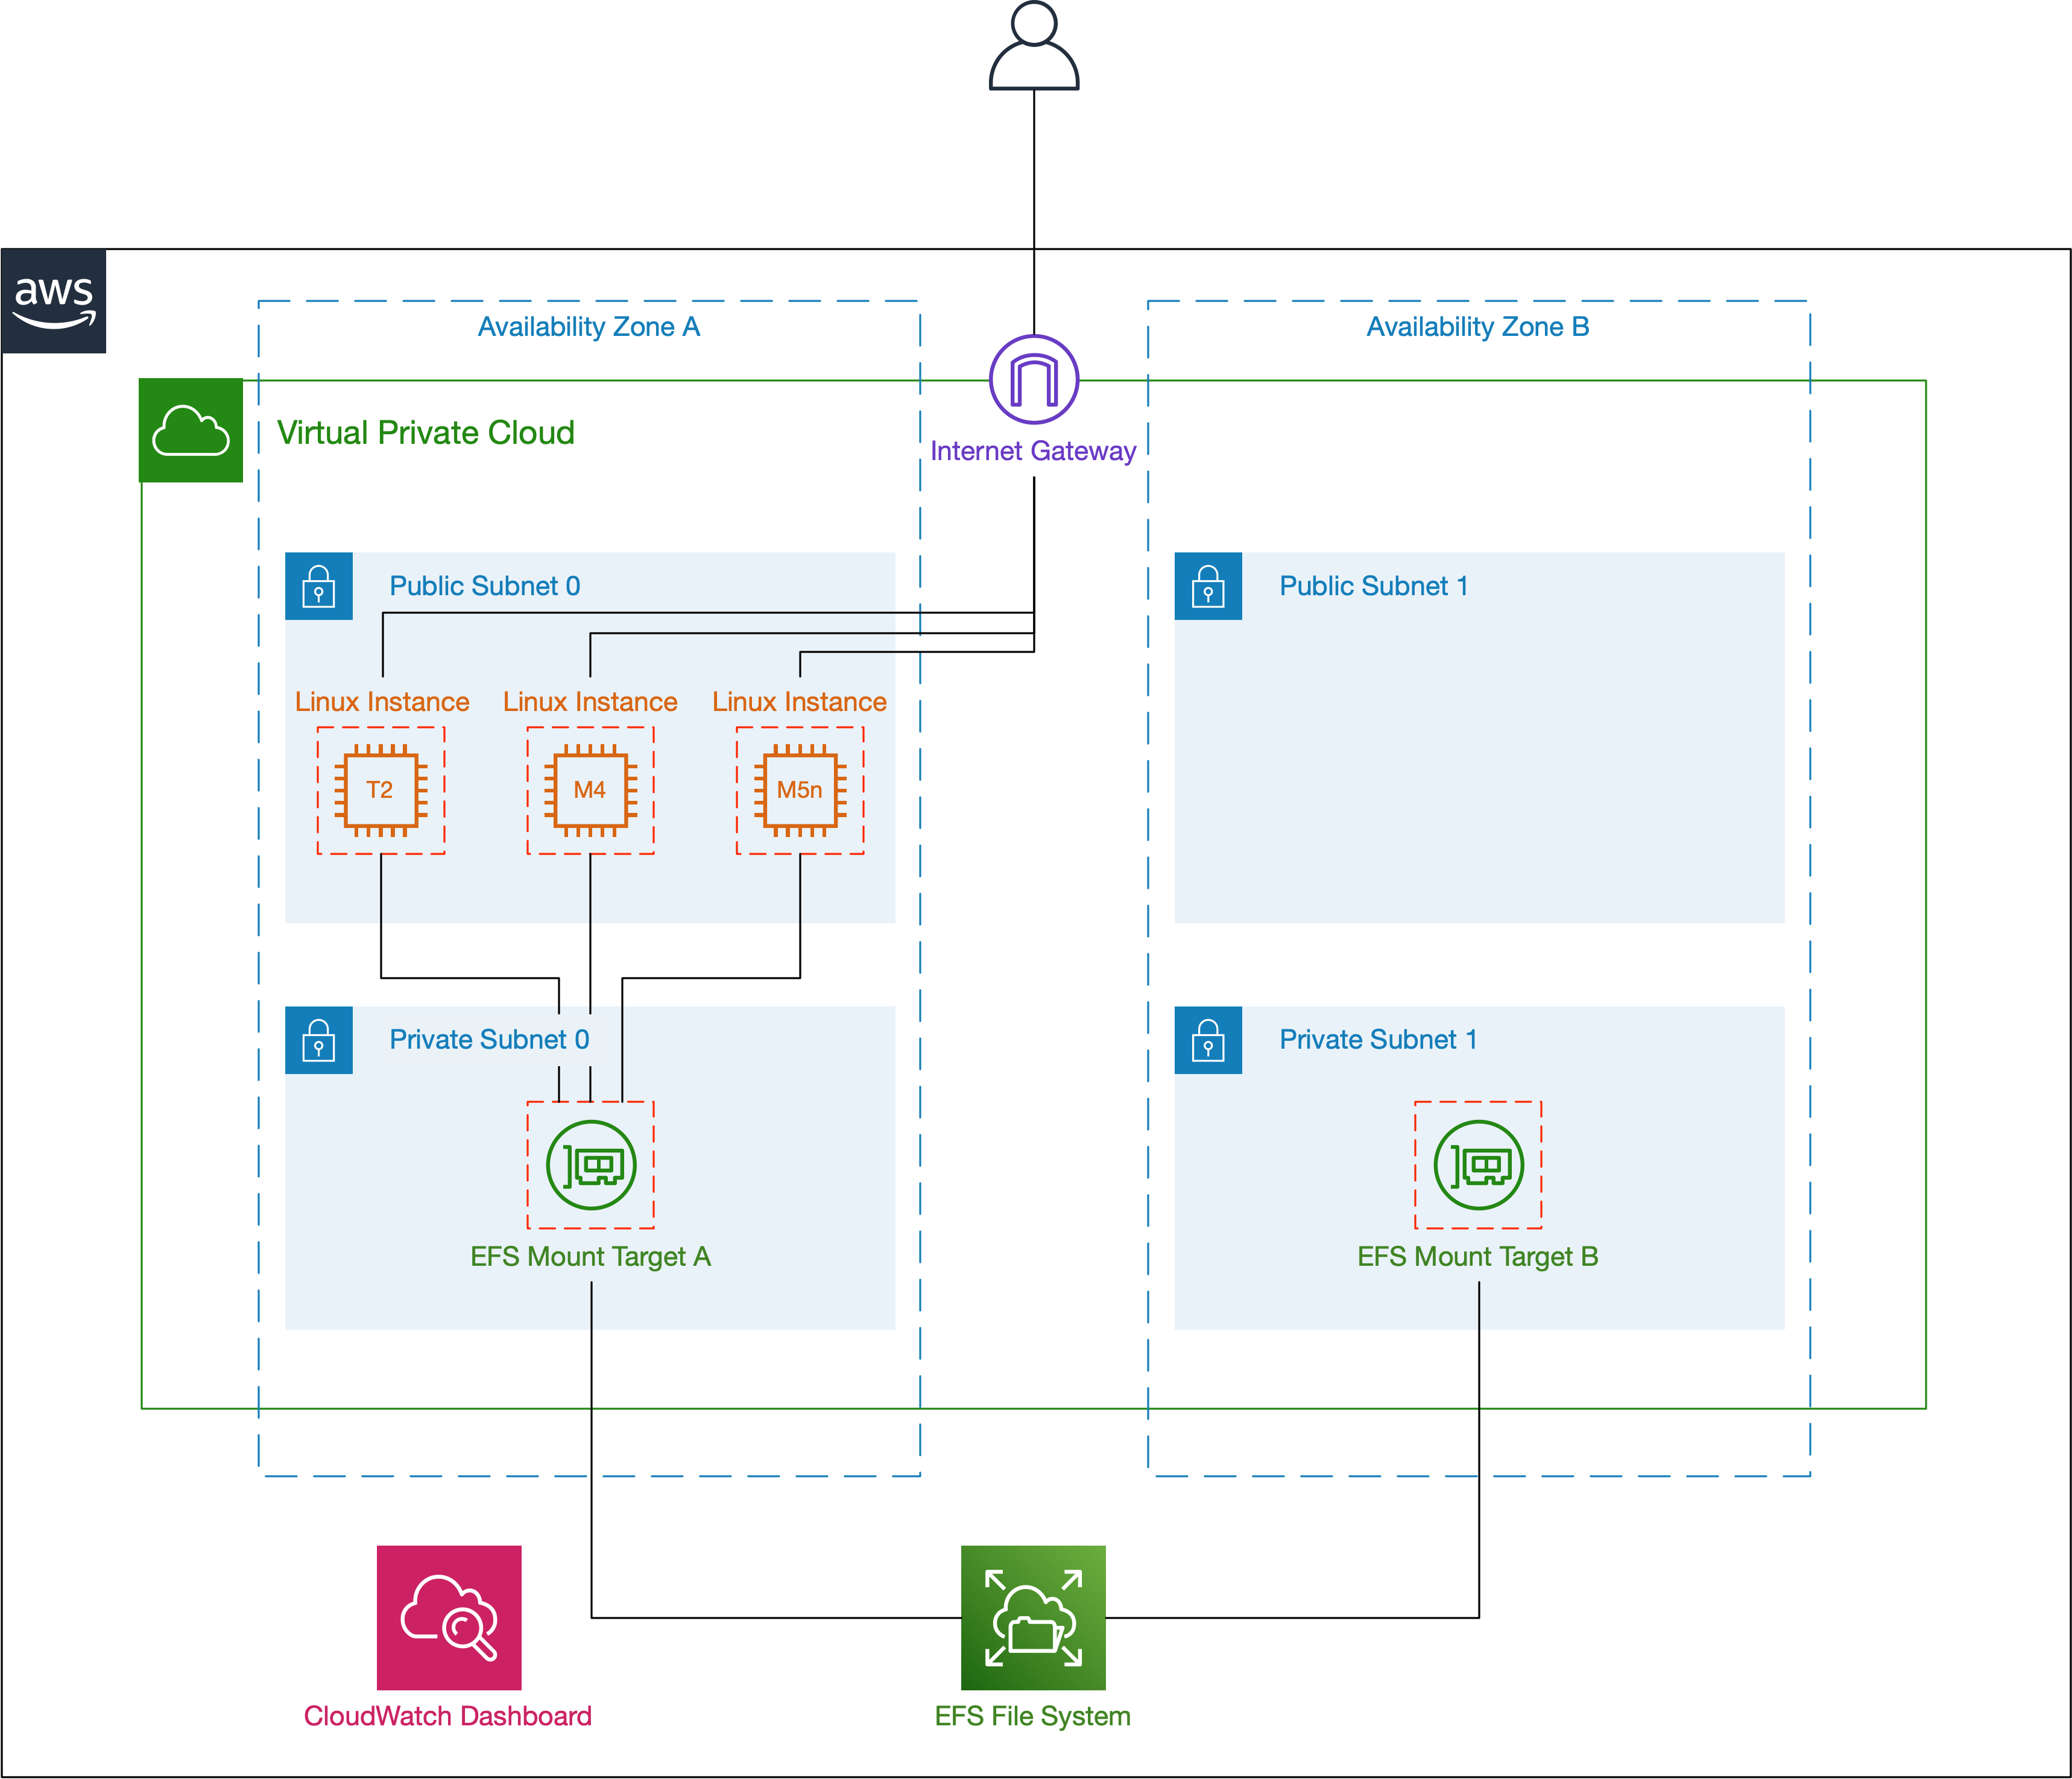Click the M4 instance chip icon
This screenshot has height=1779, width=2072.
tap(591, 790)
